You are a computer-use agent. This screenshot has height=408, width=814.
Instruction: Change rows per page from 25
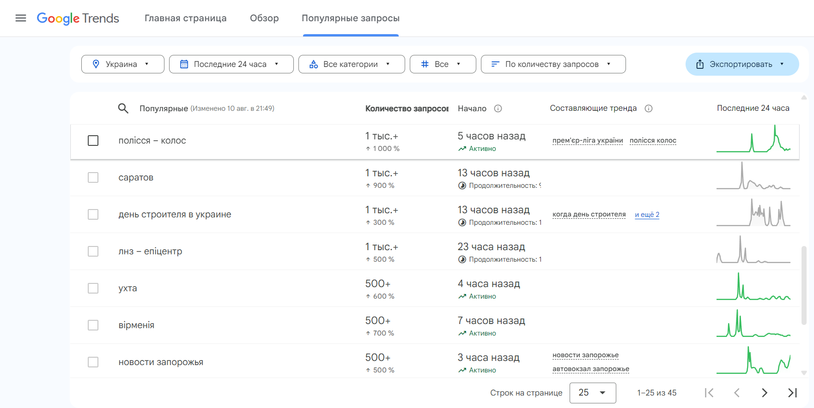coord(593,393)
